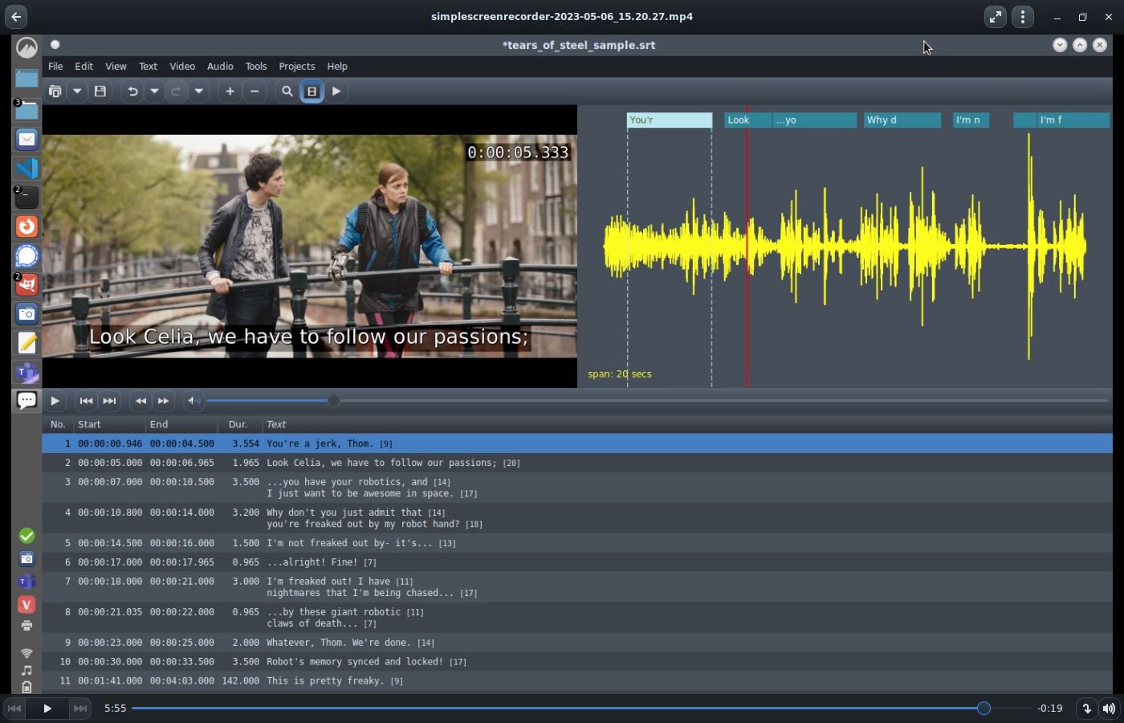Select the 'Why d' waveform subtitle block
Screen dimensions: 1124x723
[x=902, y=120]
